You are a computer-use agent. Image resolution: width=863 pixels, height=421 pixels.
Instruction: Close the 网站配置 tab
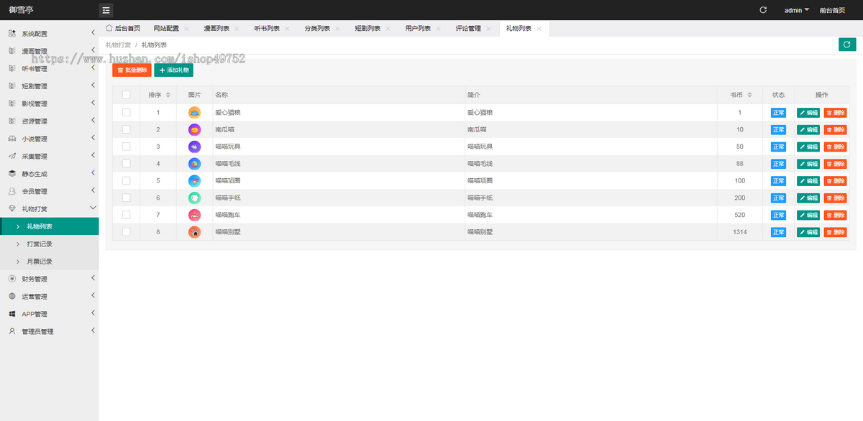[x=186, y=29]
